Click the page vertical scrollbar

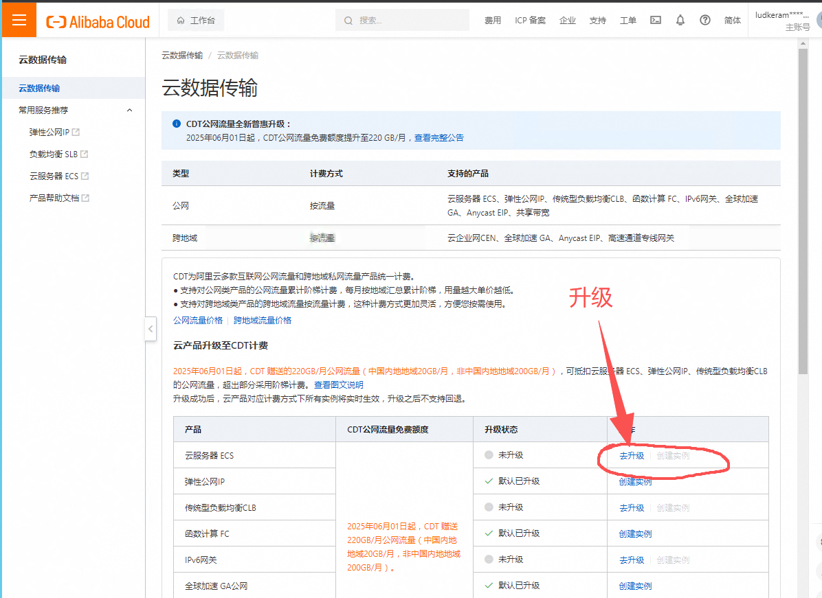pos(803,206)
